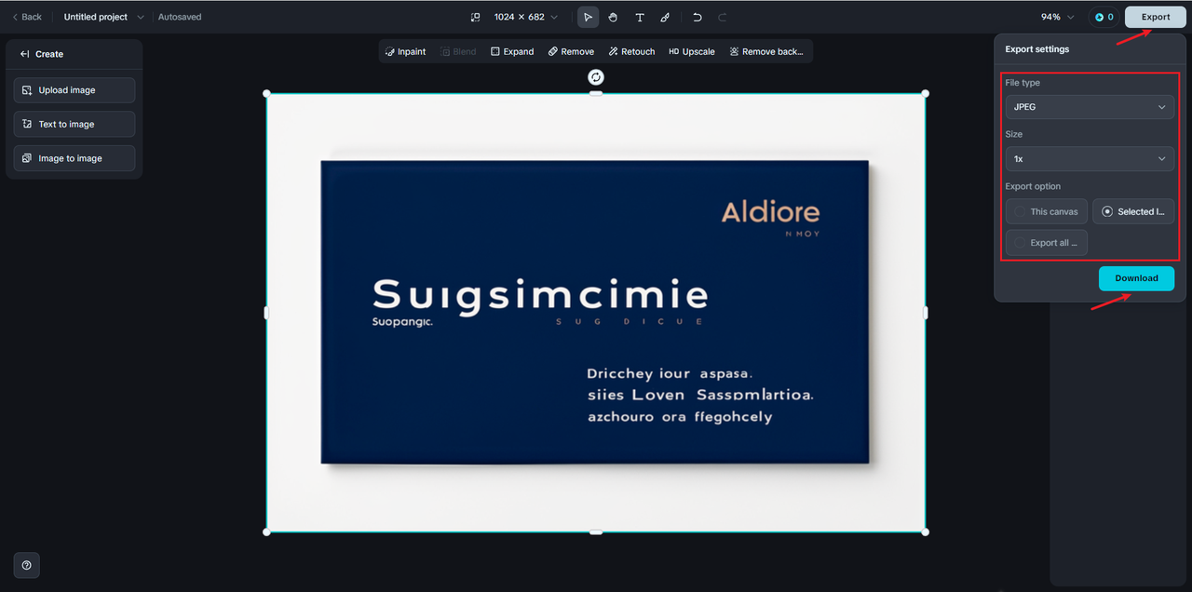The image size is (1192, 592).
Task: Collapse the Create panel
Action: (x=25, y=54)
